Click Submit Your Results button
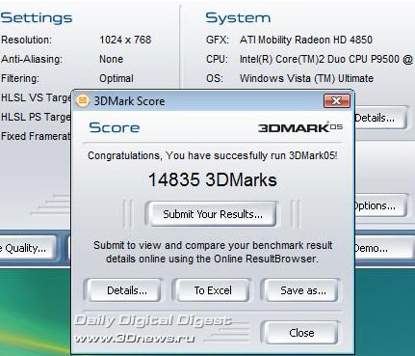Viewport: 415px width, 356px height. [x=212, y=214]
